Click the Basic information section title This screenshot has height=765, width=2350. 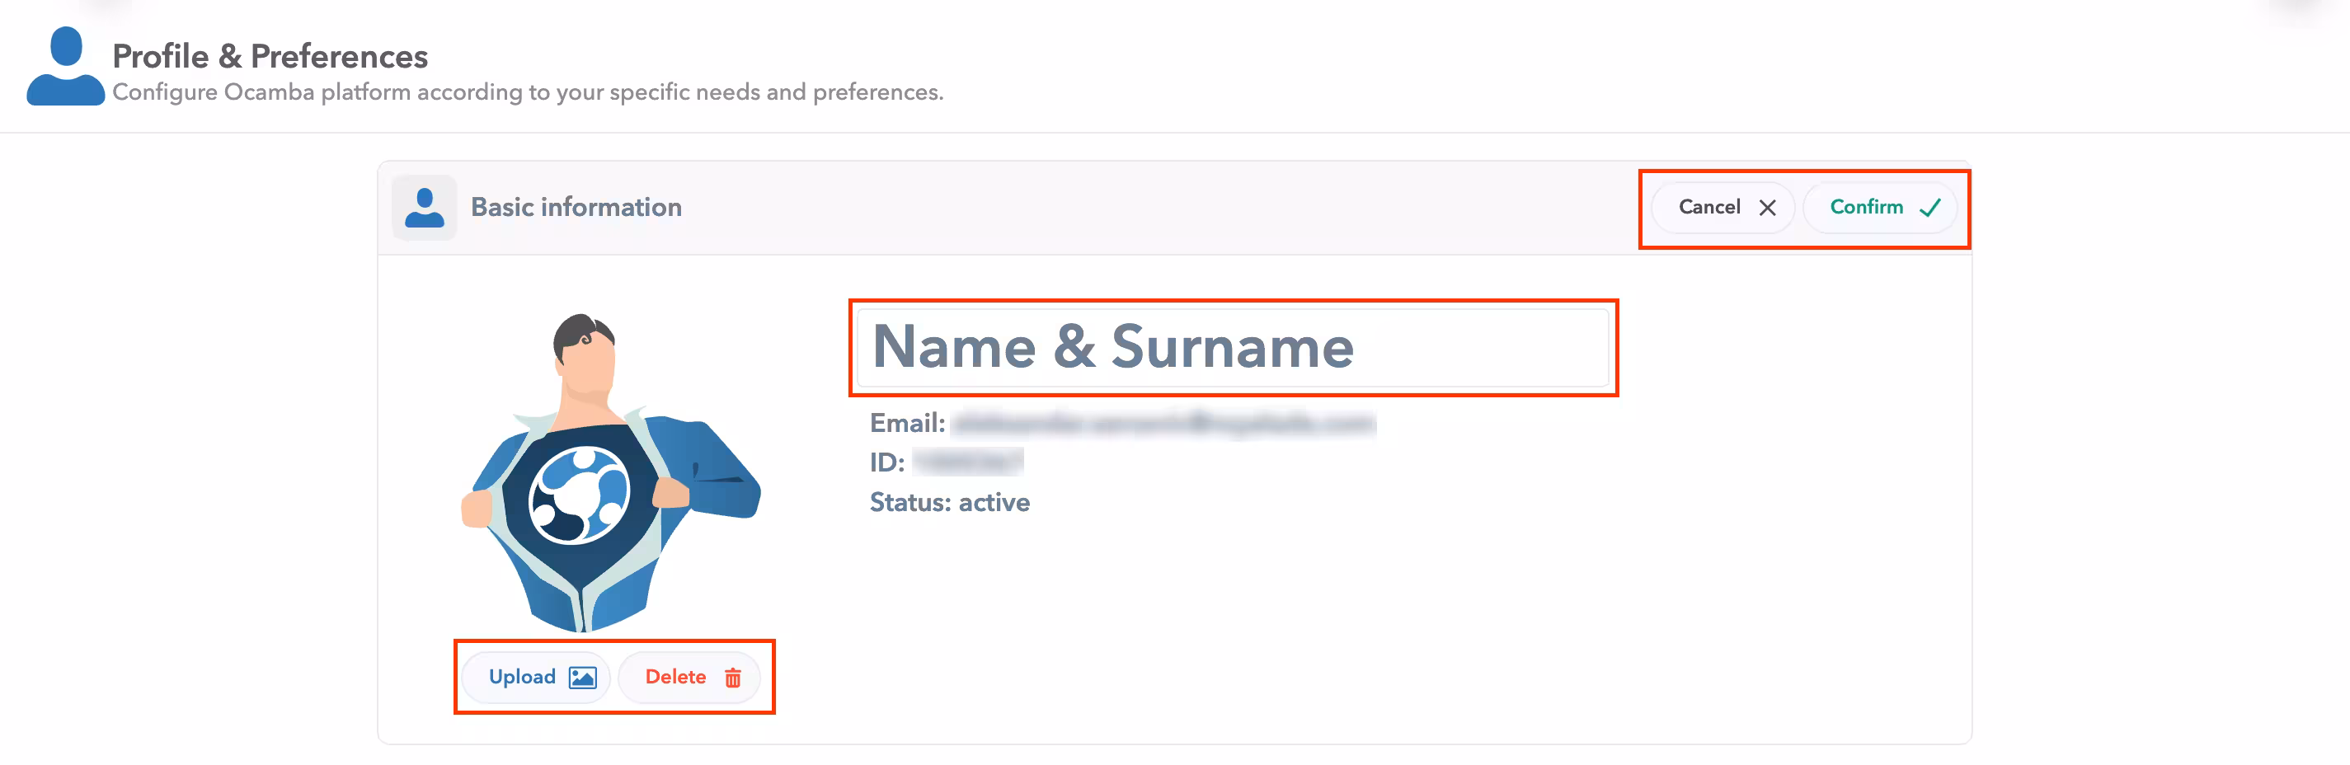click(576, 208)
